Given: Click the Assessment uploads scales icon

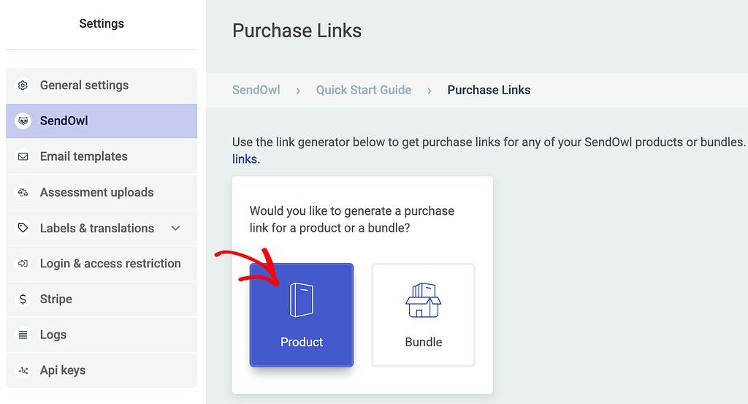Looking at the screenshot, I should (x=23, y=192).
